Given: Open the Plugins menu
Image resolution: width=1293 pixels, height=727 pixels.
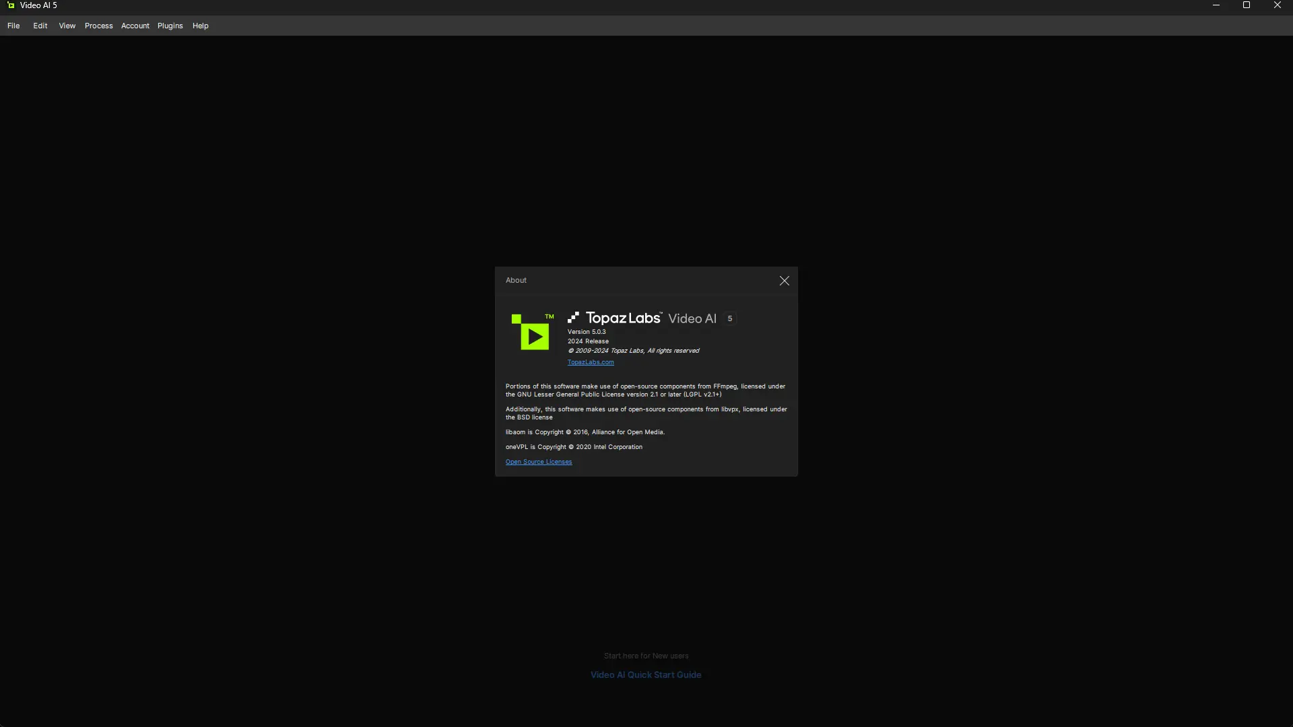Looking at the screenshot, I should [x=170, y=26].
